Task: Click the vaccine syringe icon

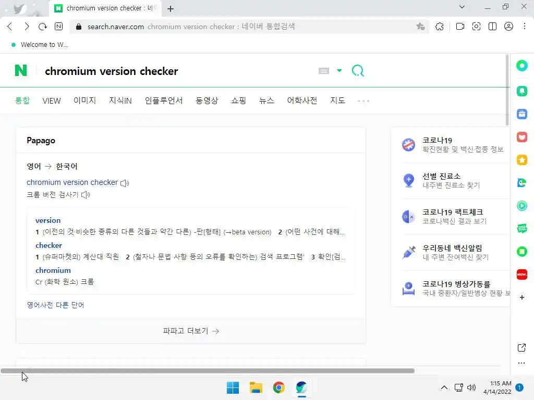Action: coord(408,253)
